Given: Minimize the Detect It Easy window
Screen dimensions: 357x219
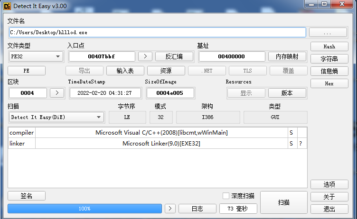Looking at the screenshot, I should click(x=311, y=4).
